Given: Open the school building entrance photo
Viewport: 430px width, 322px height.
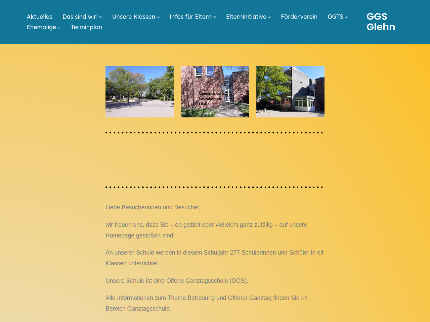Looking at the screenshot, I should (290, 92).
